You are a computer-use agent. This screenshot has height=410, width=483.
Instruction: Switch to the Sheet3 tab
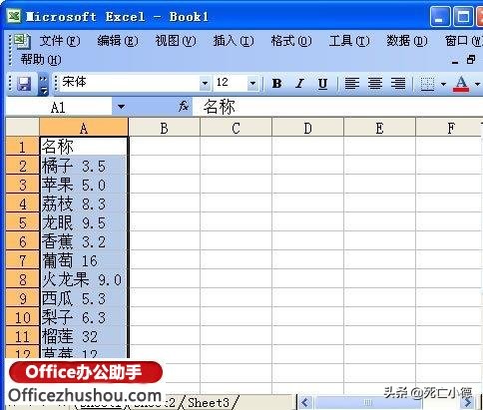coord(209,402)
